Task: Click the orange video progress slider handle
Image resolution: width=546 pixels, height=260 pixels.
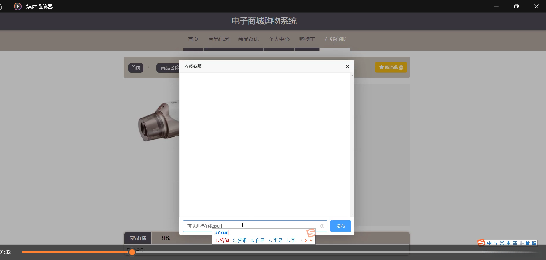Action: point(132,252)
